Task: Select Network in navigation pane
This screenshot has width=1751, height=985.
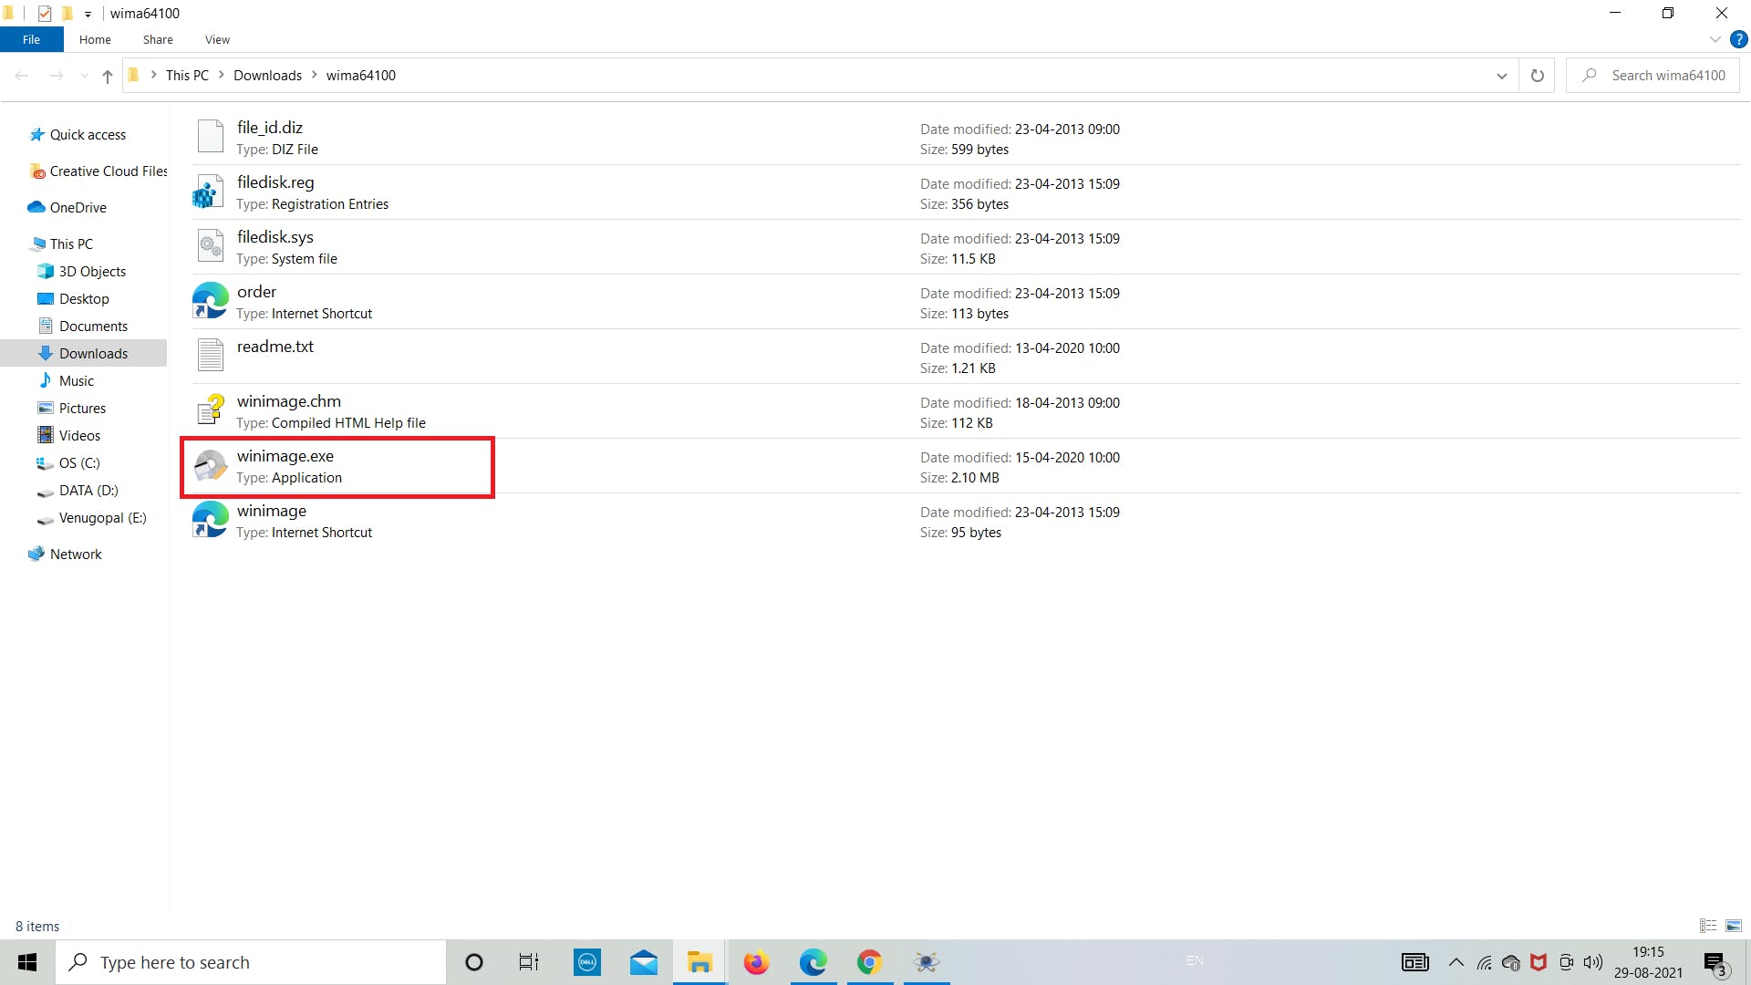Action: coord(76,555)
